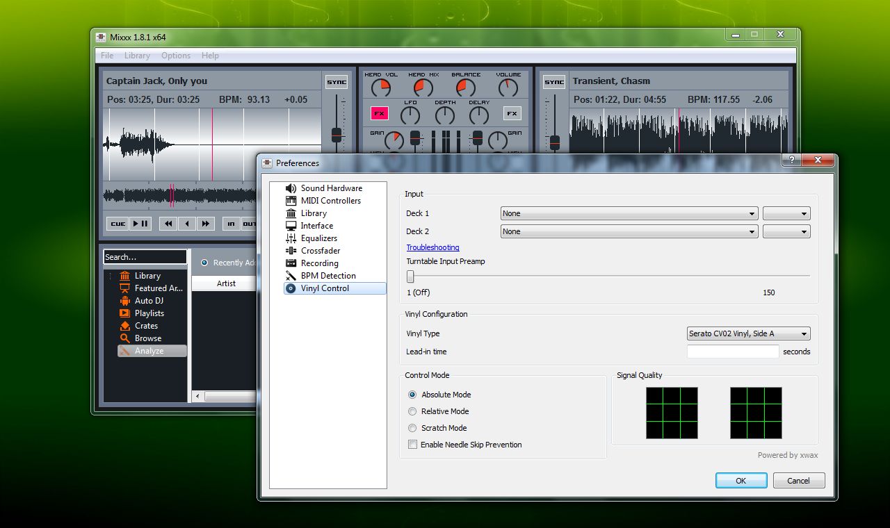The image size is (890, 528).
Task: Select the Equalizers sliders icon
Action: coord(291,238)
